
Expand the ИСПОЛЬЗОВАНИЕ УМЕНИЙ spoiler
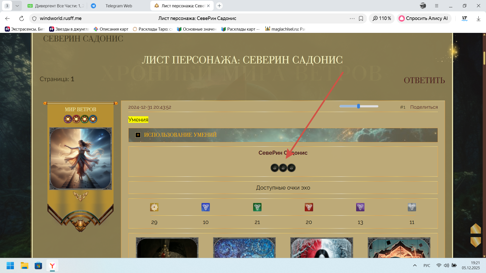click(x=138, y=135)
